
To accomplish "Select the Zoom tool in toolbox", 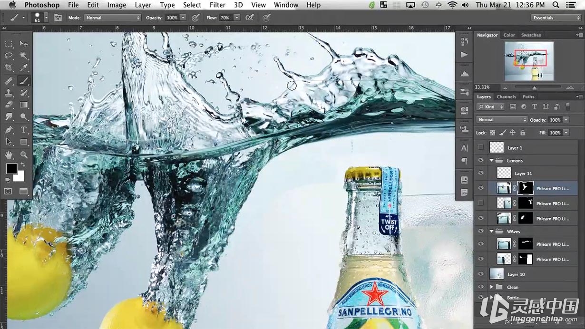I will pos(24,155).
